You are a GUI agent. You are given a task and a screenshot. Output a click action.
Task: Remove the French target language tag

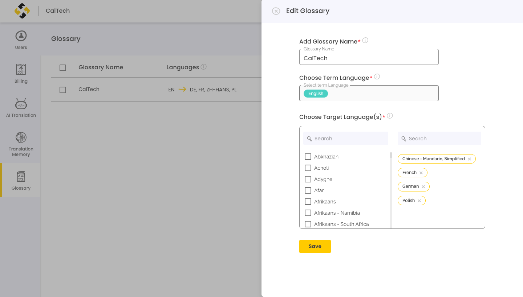point(421,173)
